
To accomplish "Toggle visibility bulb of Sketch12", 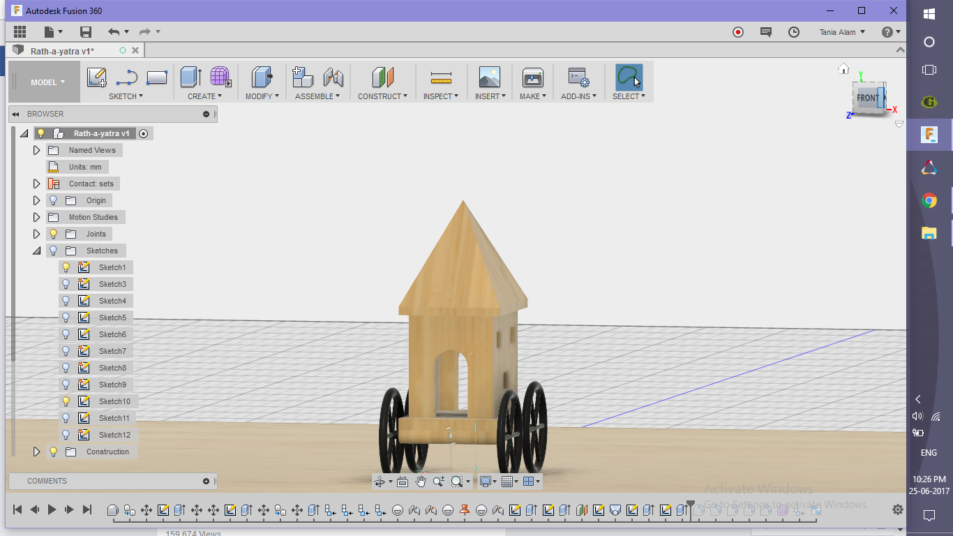I will point(66,435).
